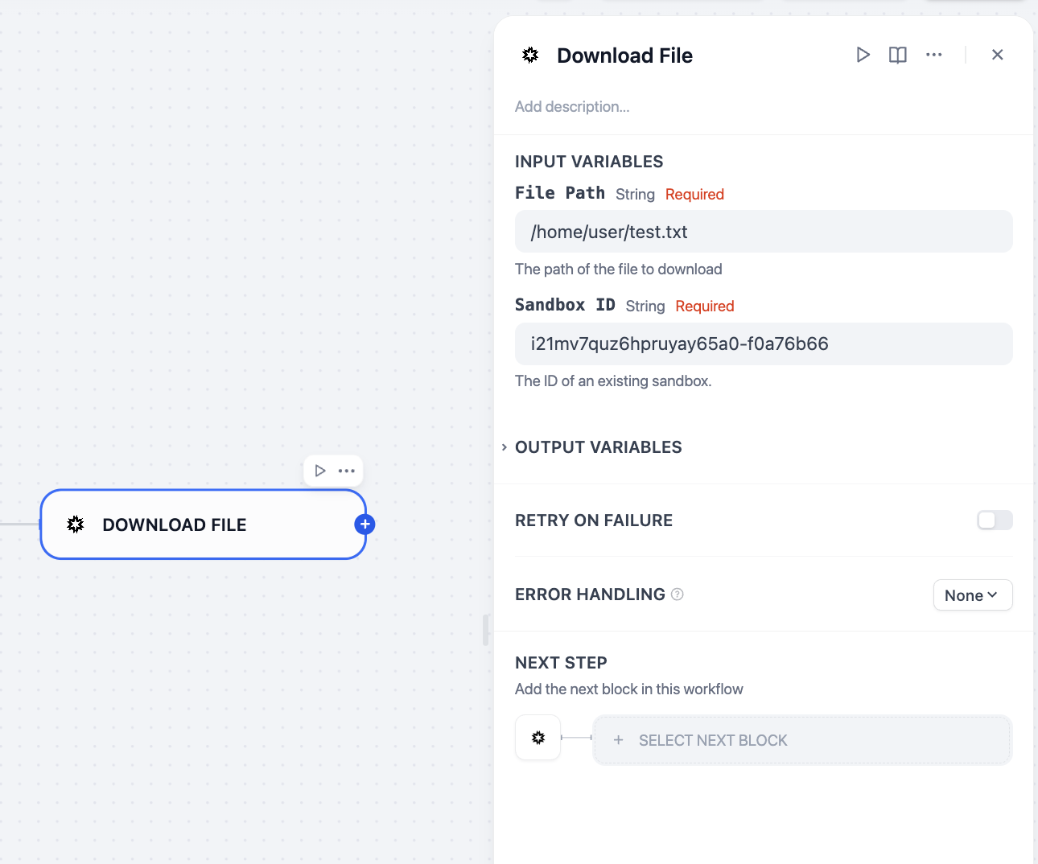Click the gear icon beside the Download File title
Image resolution: width=1038 pixels, height=864 pixels.
coord(530,56)
